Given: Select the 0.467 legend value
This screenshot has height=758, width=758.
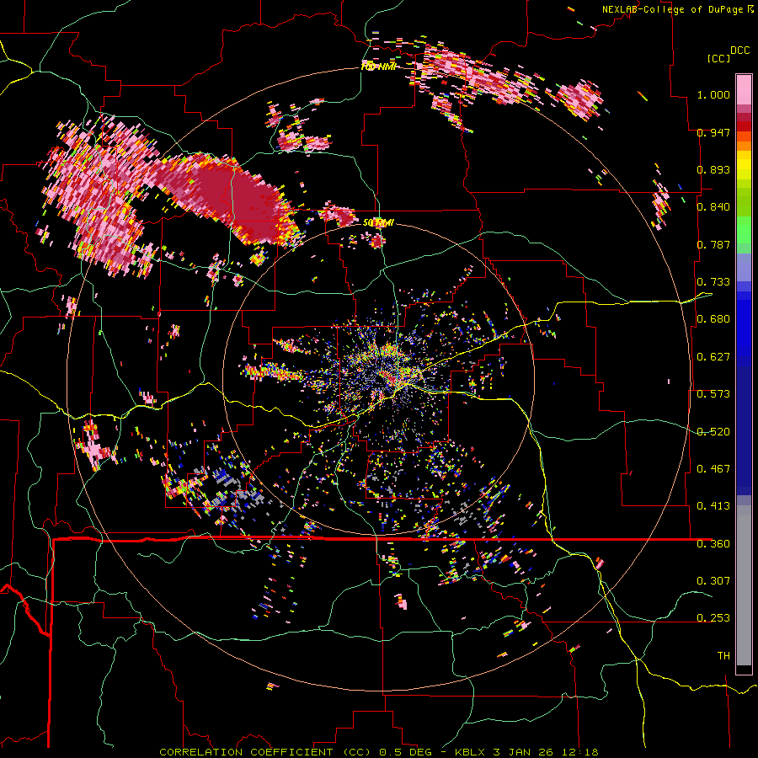Looking at the screenshot, I should click(x=713, y=469).
